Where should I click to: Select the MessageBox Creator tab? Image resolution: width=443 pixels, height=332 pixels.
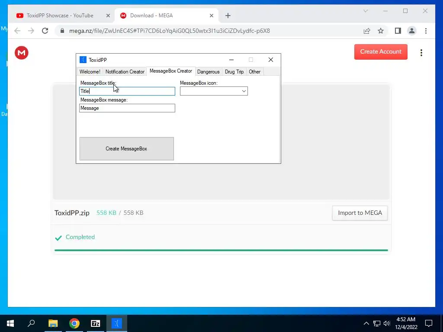171,71
